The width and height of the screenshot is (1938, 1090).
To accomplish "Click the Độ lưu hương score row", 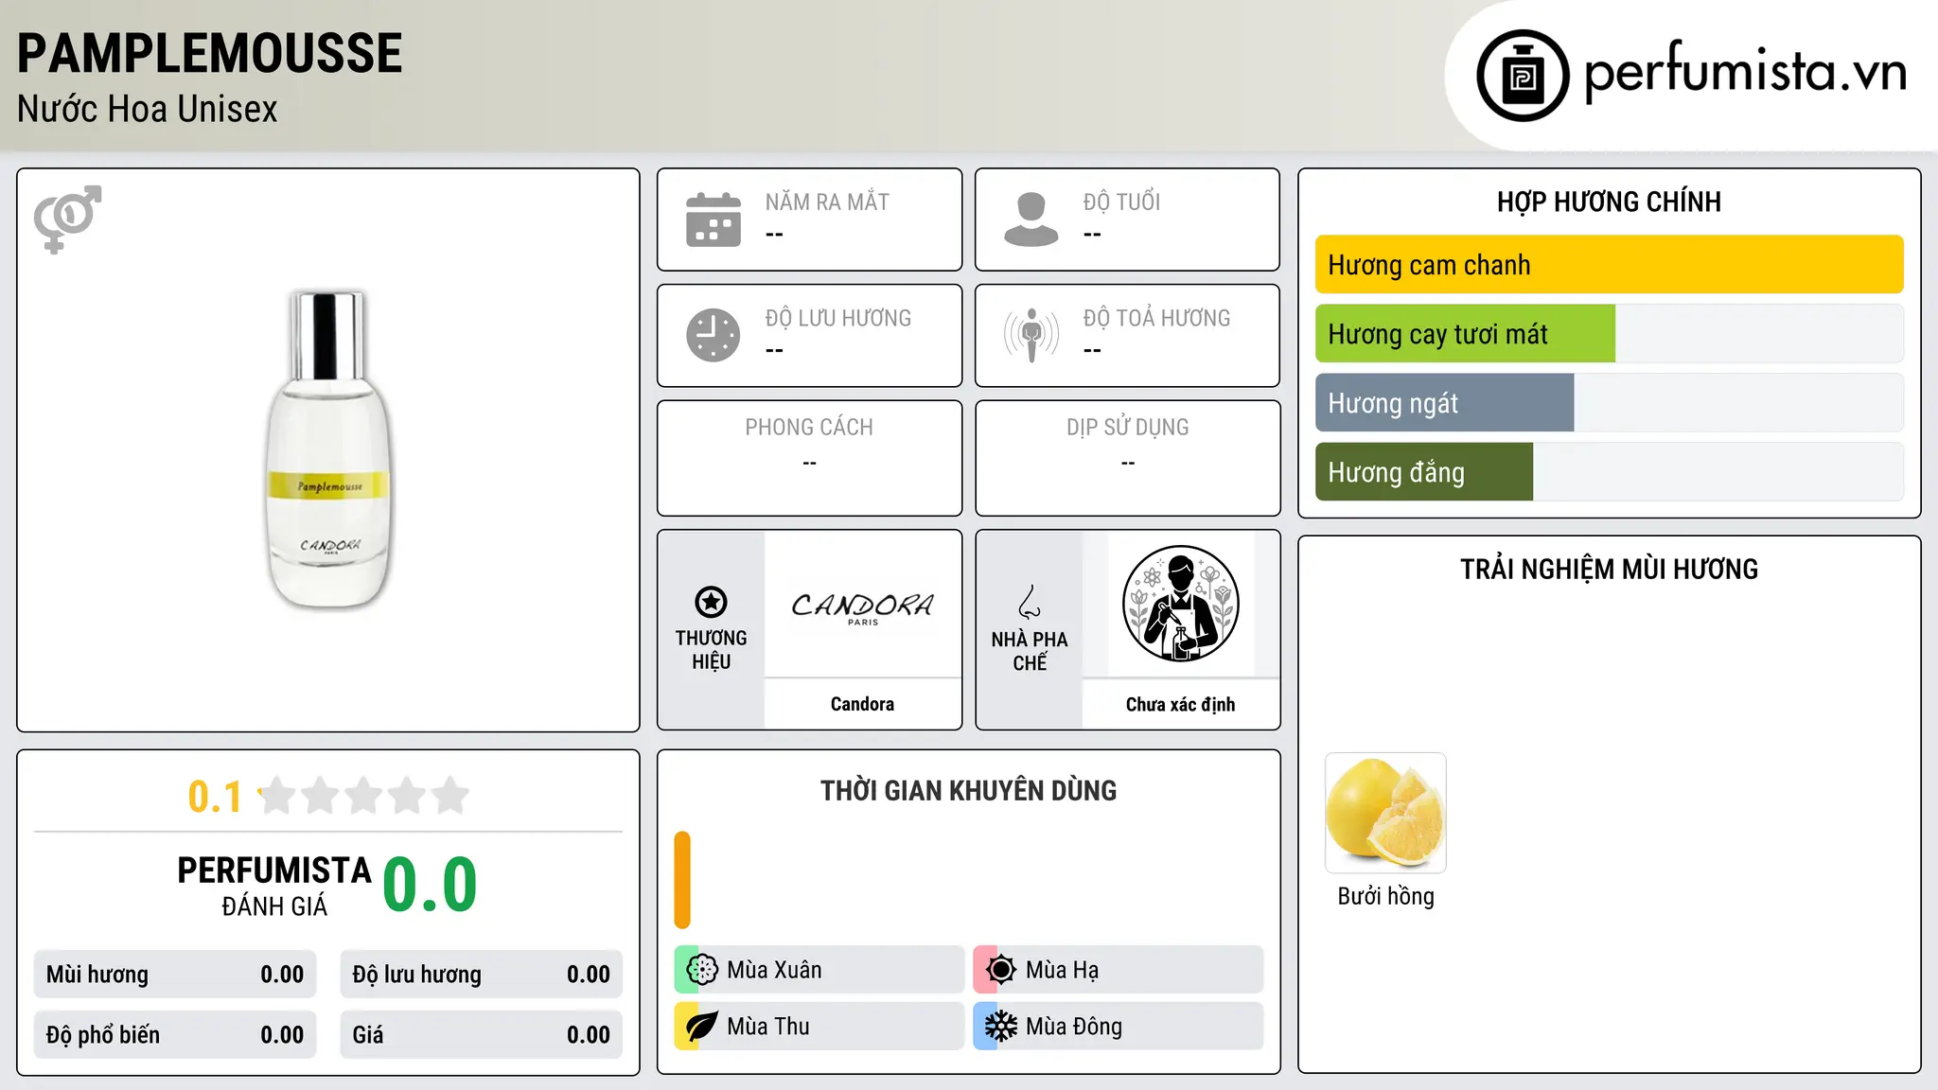I will (x=481, y=975).
